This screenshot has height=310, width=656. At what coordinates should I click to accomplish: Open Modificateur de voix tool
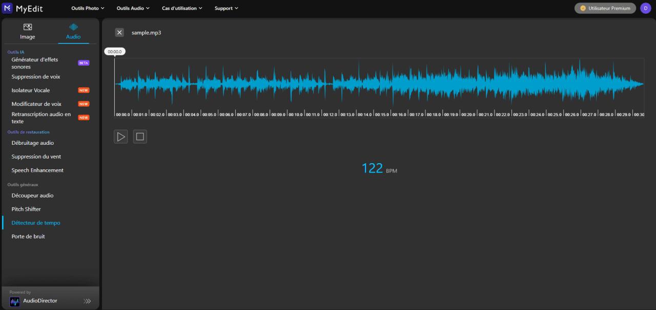(x=36, y=104)
